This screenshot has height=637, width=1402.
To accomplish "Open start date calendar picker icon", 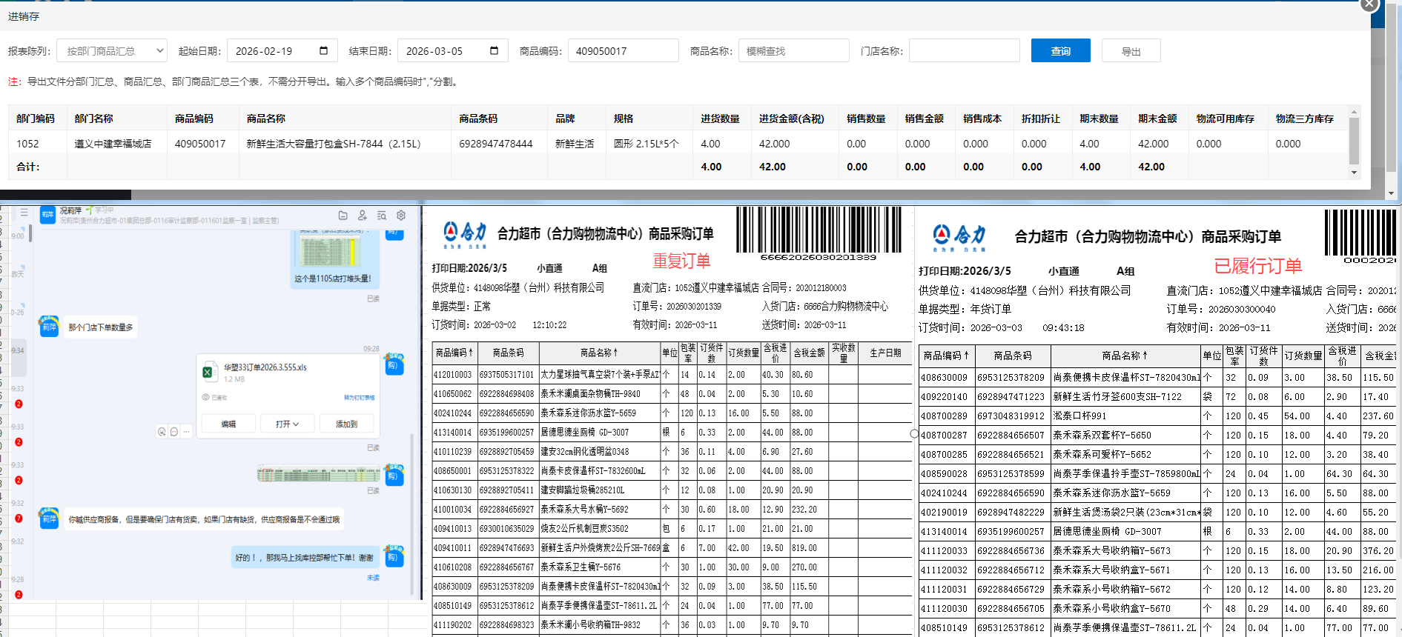I will (323, 50).
